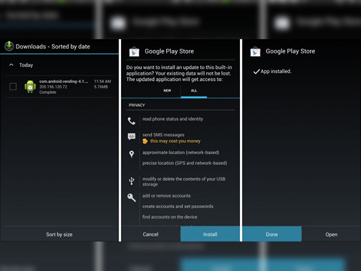Select add or remove accounts permission
The width and height of the screenshot is (361, 271).
(167, 196)
